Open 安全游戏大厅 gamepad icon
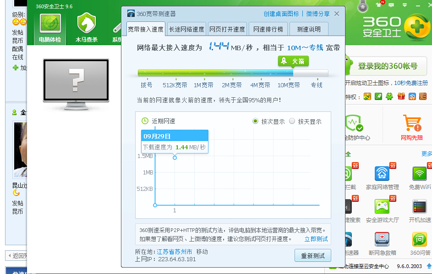Viewport: 432px width, 274px height. pyautogui.click(x=382, y=207)
